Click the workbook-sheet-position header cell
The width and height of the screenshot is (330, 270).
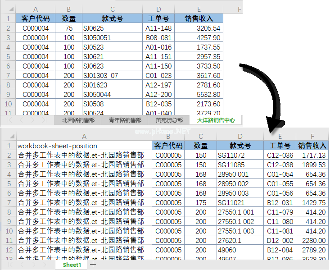[84, 146]
